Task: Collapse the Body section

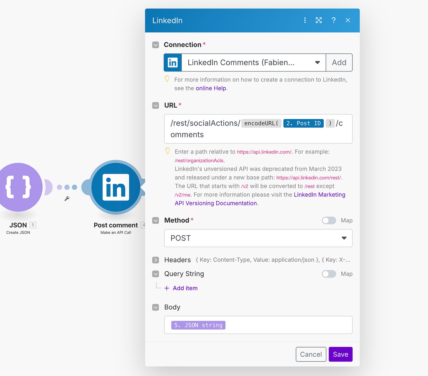Action: click(x=156, y=307)
